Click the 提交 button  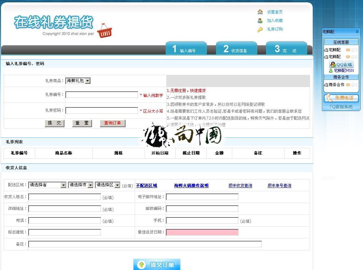(55, 123)
